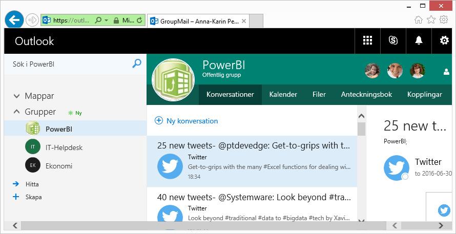Click the magnifier in the address bar
The image size is (456, 234).
(98, 20)
